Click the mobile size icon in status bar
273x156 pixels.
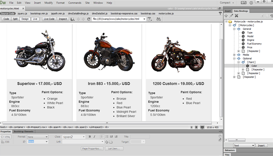[192, 127]
